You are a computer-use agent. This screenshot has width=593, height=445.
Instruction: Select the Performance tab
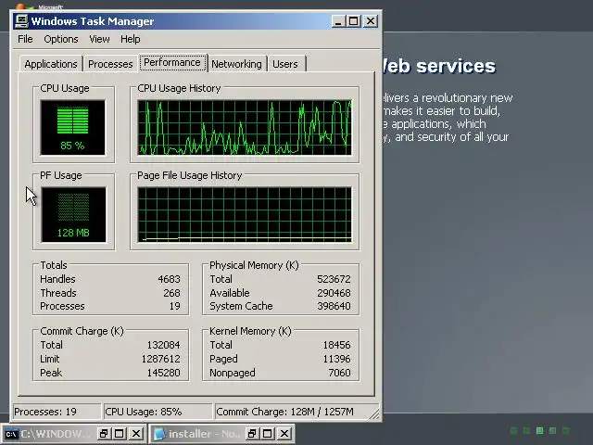(x=172, y=62)
